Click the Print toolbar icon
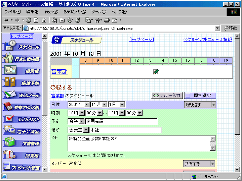 [x=107, y=20]
